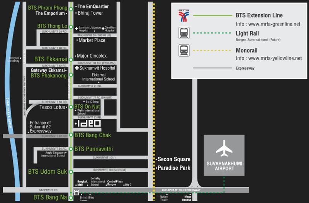
Task: Click the BTS Bang Chak station circle
Action: point(71,135)
